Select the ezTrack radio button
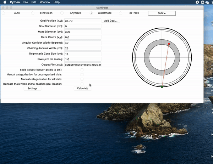 [x=120, y=13]
